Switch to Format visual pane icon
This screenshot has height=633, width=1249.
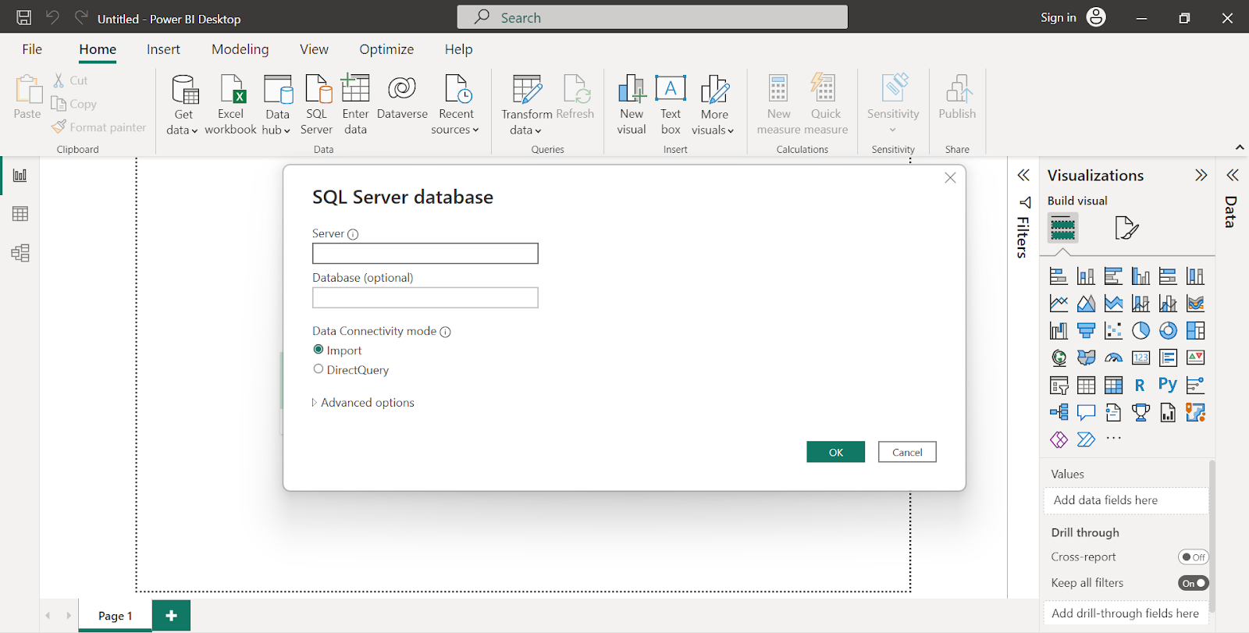1126,228
